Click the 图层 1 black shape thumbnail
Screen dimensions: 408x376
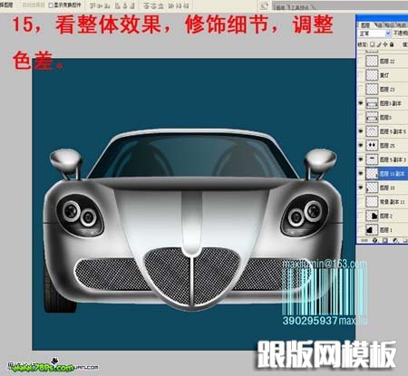tap(372, 230)
